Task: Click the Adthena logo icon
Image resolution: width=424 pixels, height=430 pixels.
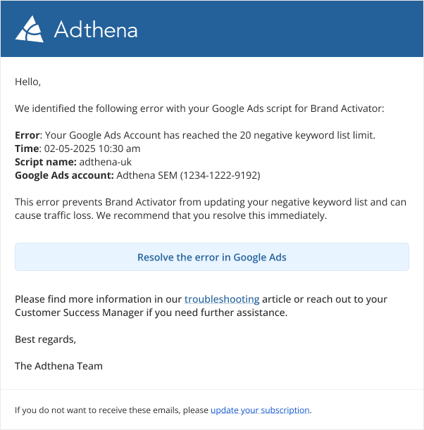Action: 30,29
